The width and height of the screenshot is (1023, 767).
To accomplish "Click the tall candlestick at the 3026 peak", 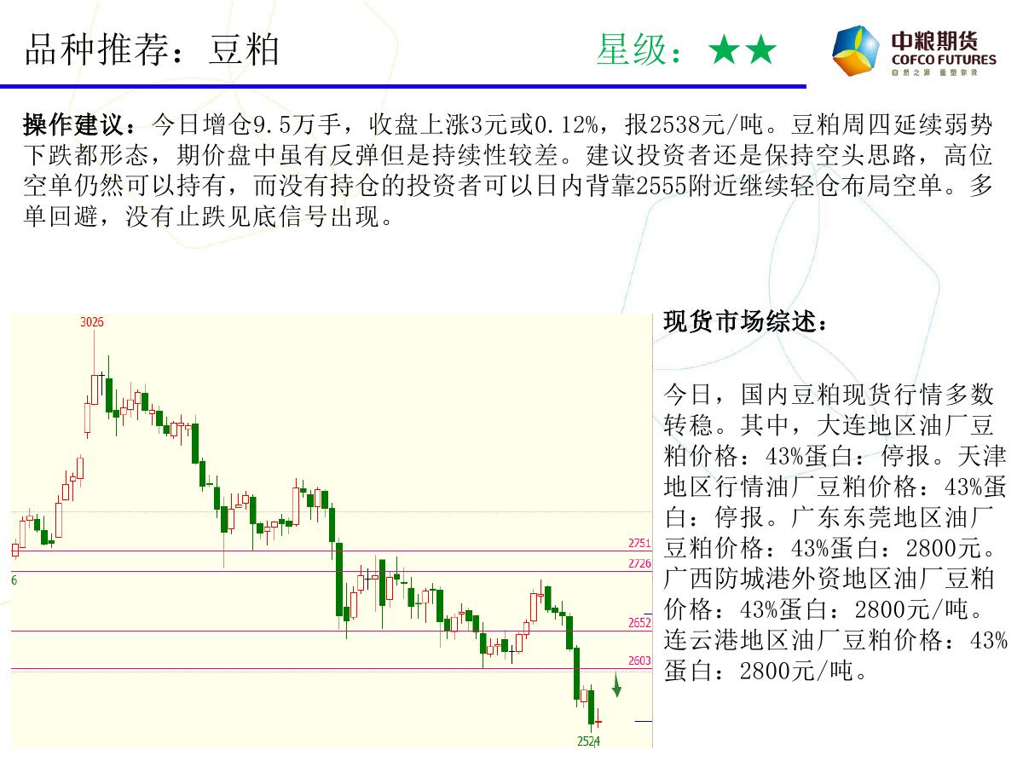I will point(95,388).
